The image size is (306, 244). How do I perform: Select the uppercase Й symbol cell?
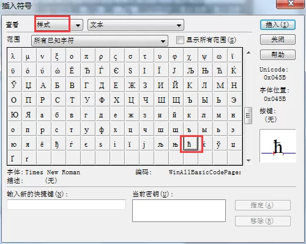tap(176, 85)
